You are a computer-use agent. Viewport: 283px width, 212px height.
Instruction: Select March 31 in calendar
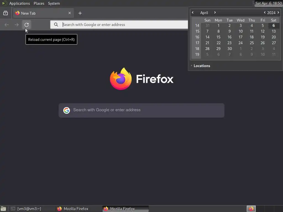pyautogui.click(x=207, y=25)
